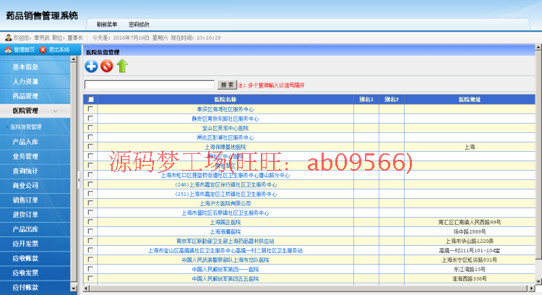The width and height of the screenshot is (542, 295).
Task: Open the 应付账款 sidebar menu
Action: point(25,287)
